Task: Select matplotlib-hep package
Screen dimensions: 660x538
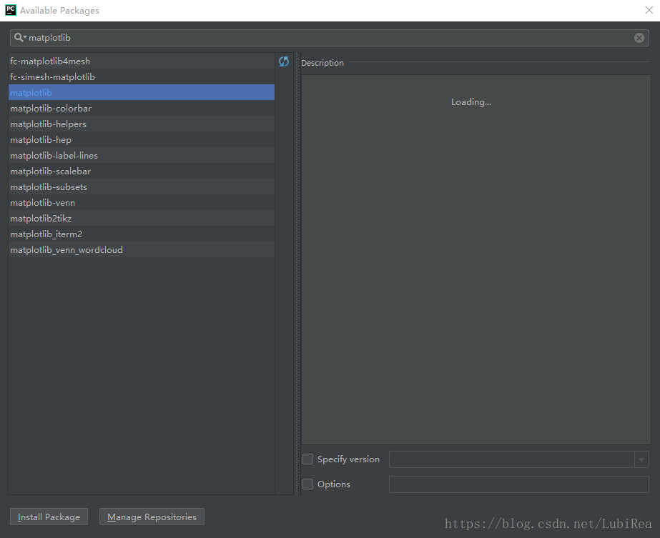Action: pyautogui.click(x=142, y=139)
